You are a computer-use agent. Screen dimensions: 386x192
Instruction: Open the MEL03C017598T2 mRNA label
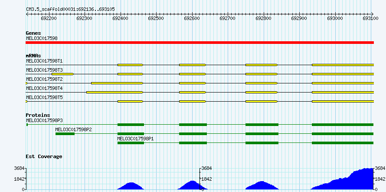(x=44, y=79)
